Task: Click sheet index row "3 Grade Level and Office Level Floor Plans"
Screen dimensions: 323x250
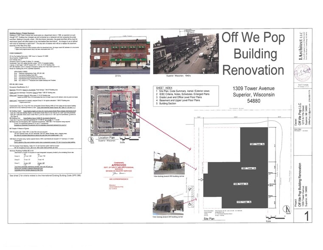Action: pos(179,97)
